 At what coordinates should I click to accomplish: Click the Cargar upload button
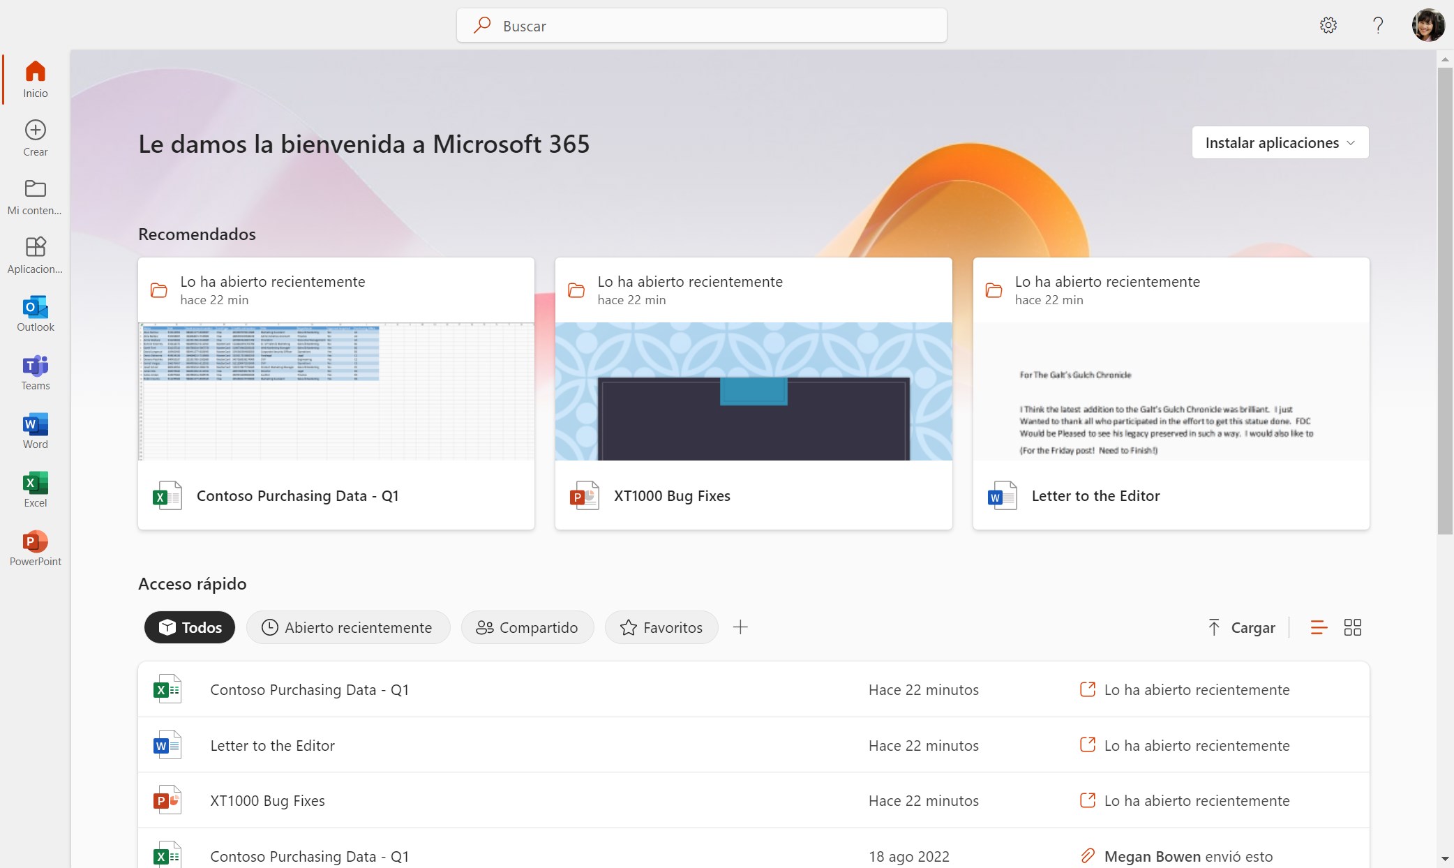click(1241, 627)
